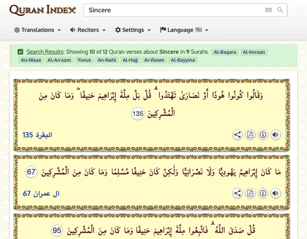Open the Settings dropdown menu
Image resolution: width=307 pixels, height=239 pixels.
coord(133,30)
